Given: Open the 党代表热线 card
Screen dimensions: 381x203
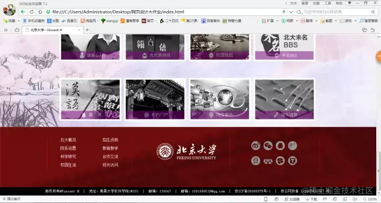Looking at the screenshot, I should pos(155,47).
